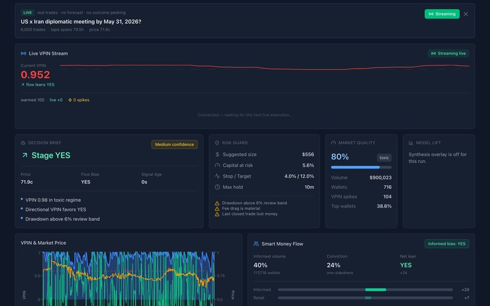This screenshot has height=306, width=490.
Task: Click warning icon for Last closed trade lost money
Action: pos(217,214)
